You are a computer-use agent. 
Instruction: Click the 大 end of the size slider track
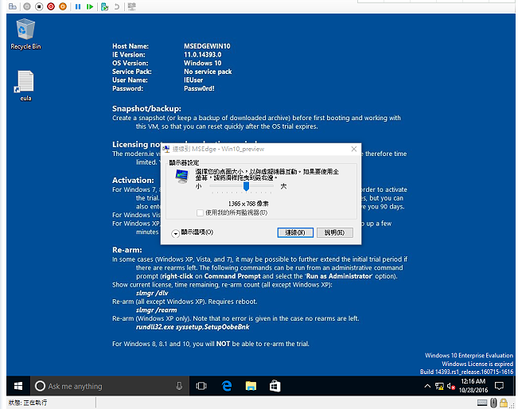271,186
